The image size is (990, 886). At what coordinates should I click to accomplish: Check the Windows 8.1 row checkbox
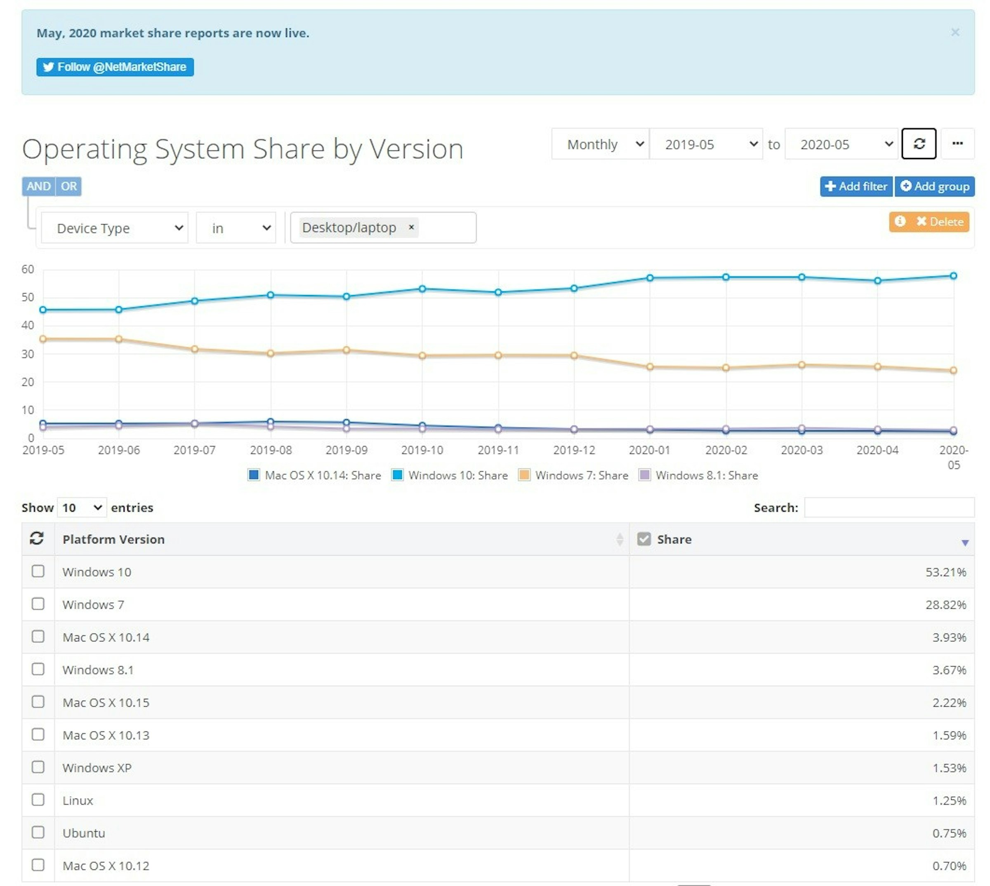pyautogui.click(x=38, y=668)
